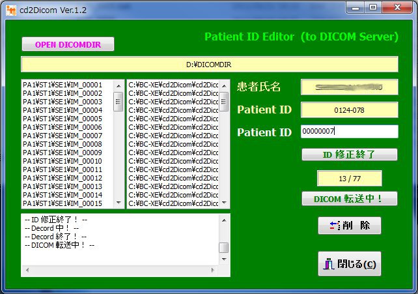Select PA1¥ST1¥SE1¥IM_00008 in file list
418x294 pixels.
pos(63,144)
